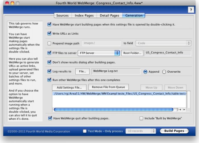Click the Move Up button
199x143 pixels.
[151, 87]
